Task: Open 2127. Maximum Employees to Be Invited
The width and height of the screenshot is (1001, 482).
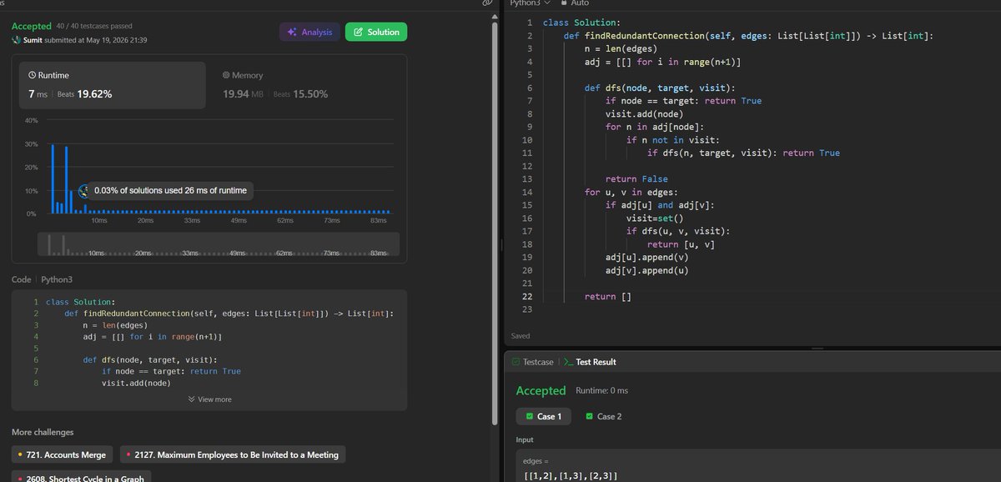Action: (233, 454)
